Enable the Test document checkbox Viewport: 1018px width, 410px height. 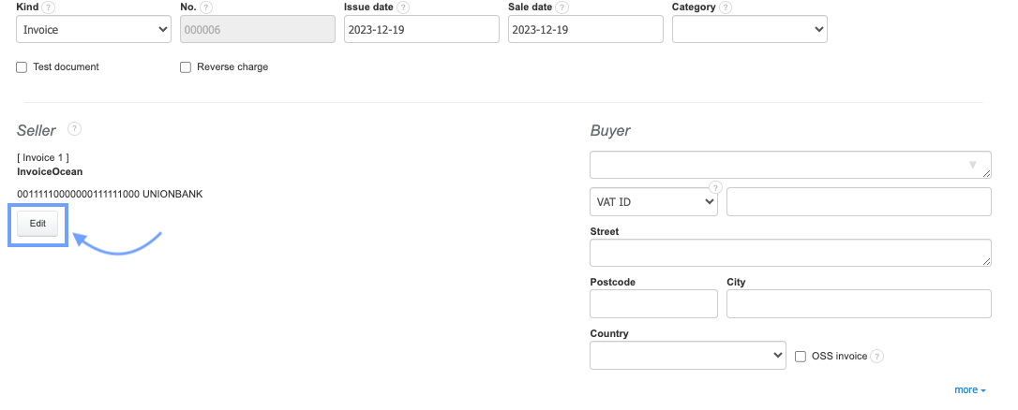pos(22,67)
